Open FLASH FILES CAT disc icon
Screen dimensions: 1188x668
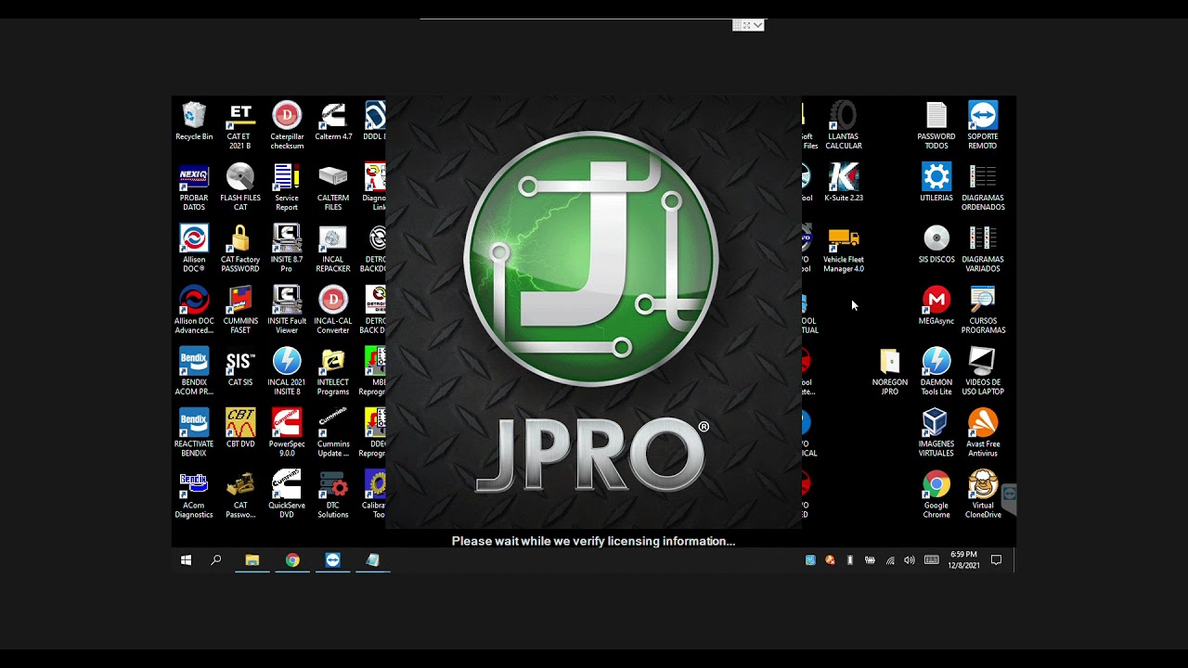click(x=240, y=187)
